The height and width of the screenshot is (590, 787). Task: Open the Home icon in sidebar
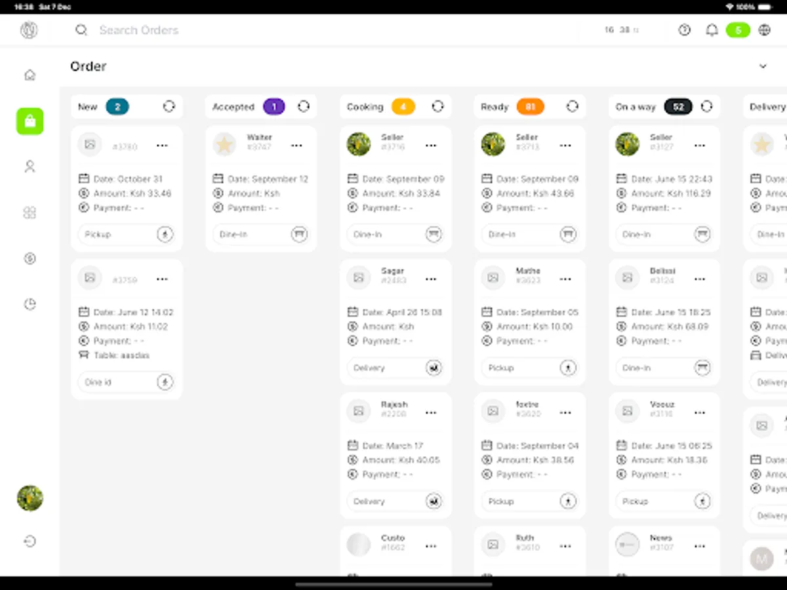click(x=30, y=75)
